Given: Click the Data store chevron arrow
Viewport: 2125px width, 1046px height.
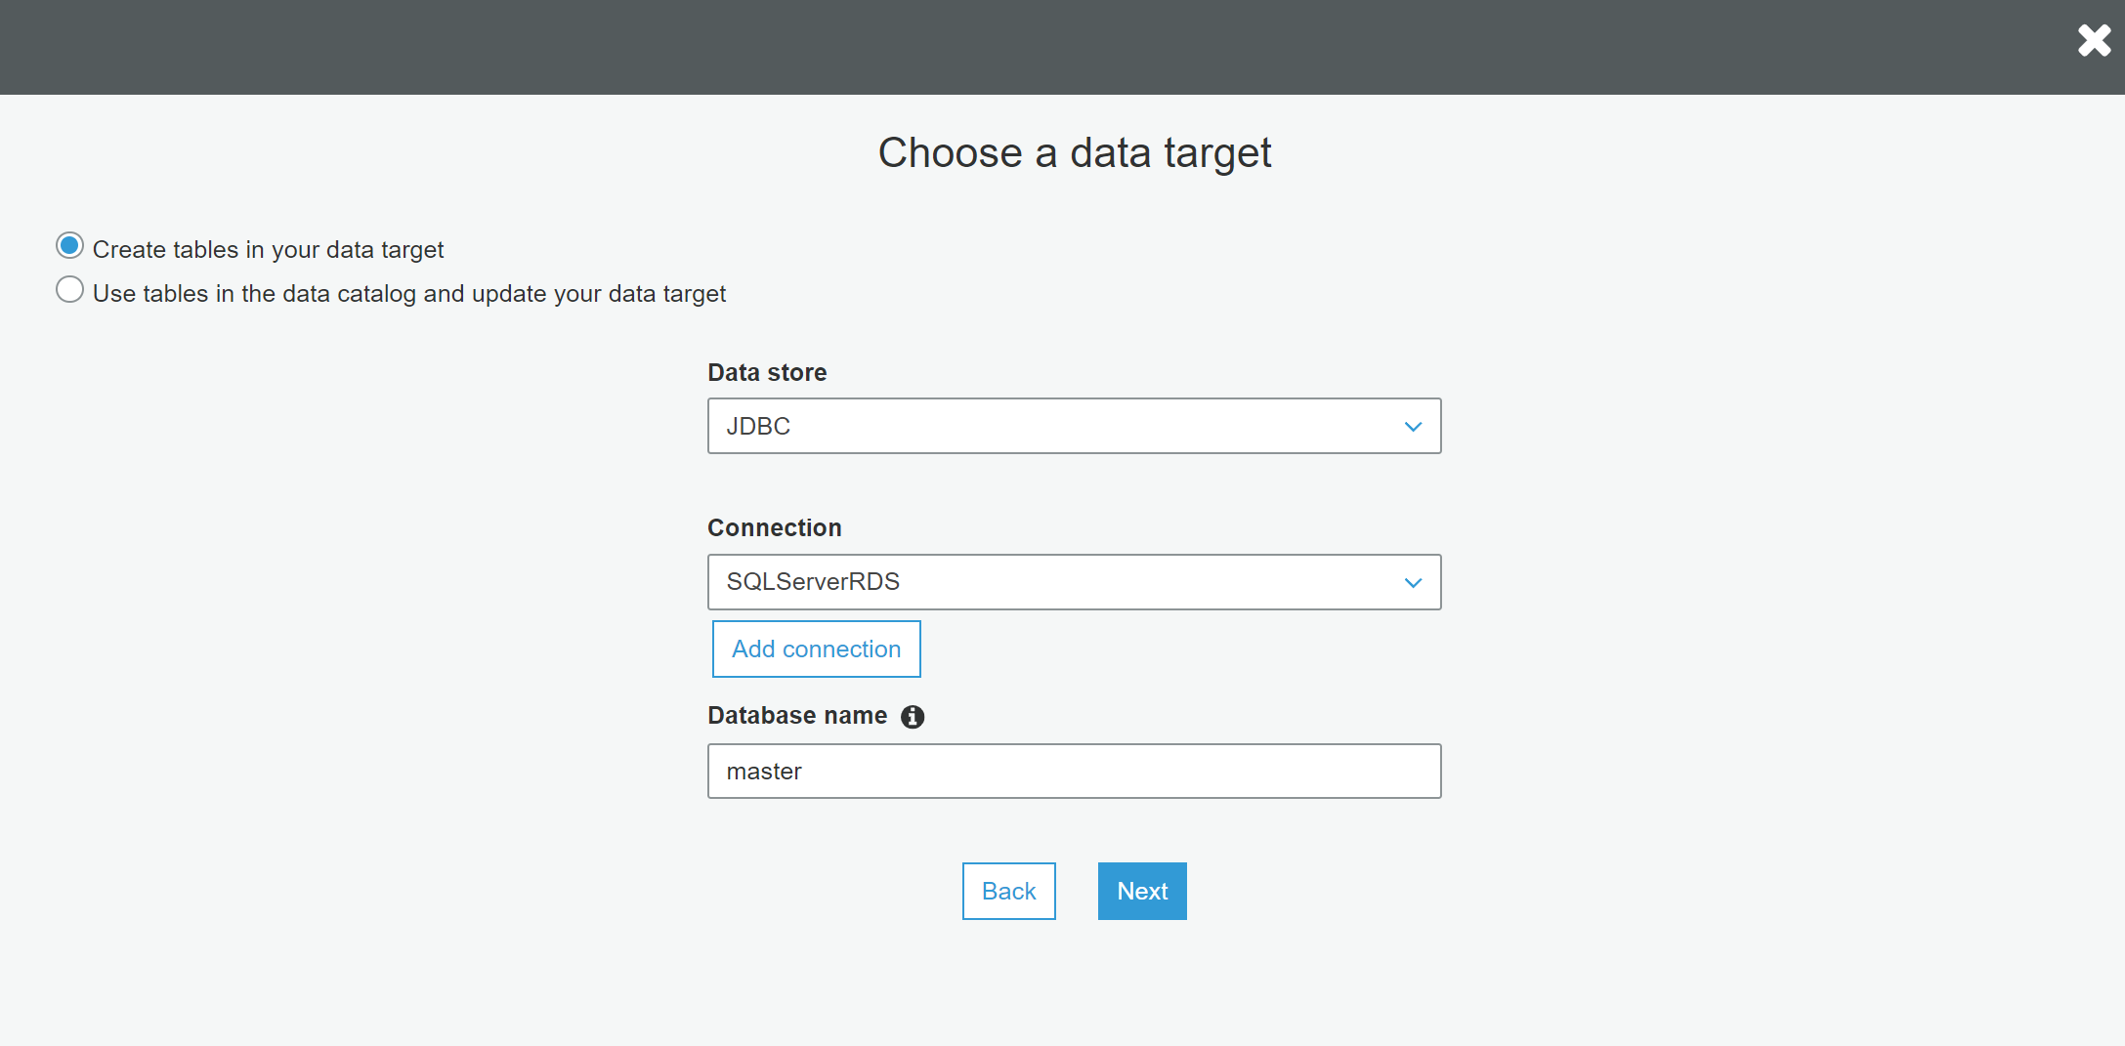Looking at the screenshot, I should pyautogui.click(x=1413, y=427).
